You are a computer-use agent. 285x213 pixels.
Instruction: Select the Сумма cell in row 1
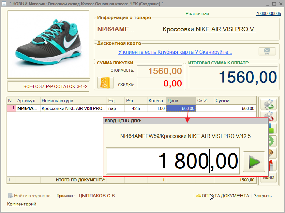[x=235, y=108]
